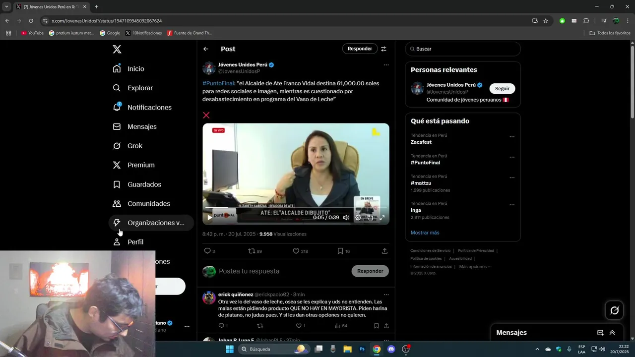
Task: Open more options on Jóvenes Unidos post
Action: [x=386, y=65]
